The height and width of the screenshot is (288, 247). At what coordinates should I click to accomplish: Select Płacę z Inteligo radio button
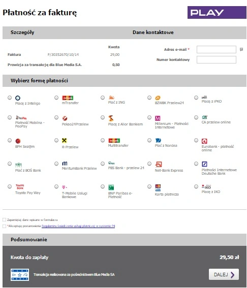[x=10, y=98]
